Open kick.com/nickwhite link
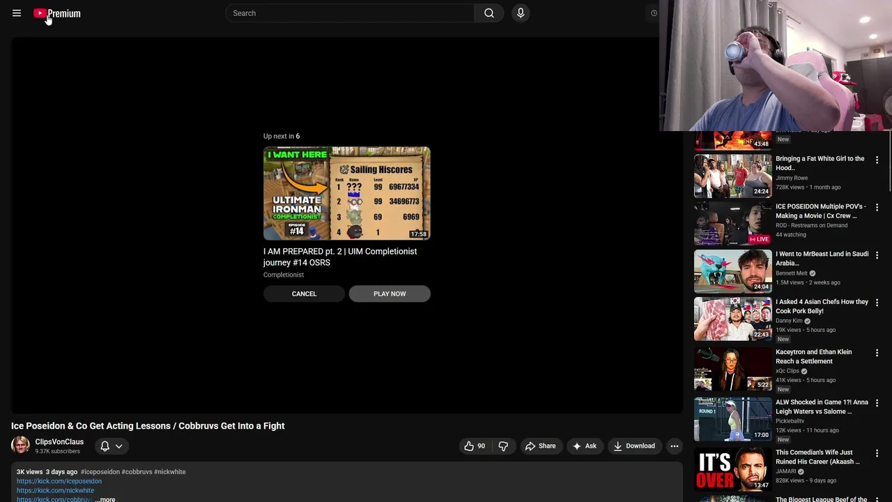The width and height of the screenshot is (892, 502). click(55, 490)
